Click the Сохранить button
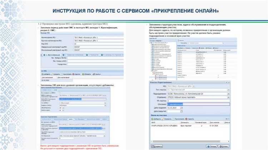 click(157, 146)
